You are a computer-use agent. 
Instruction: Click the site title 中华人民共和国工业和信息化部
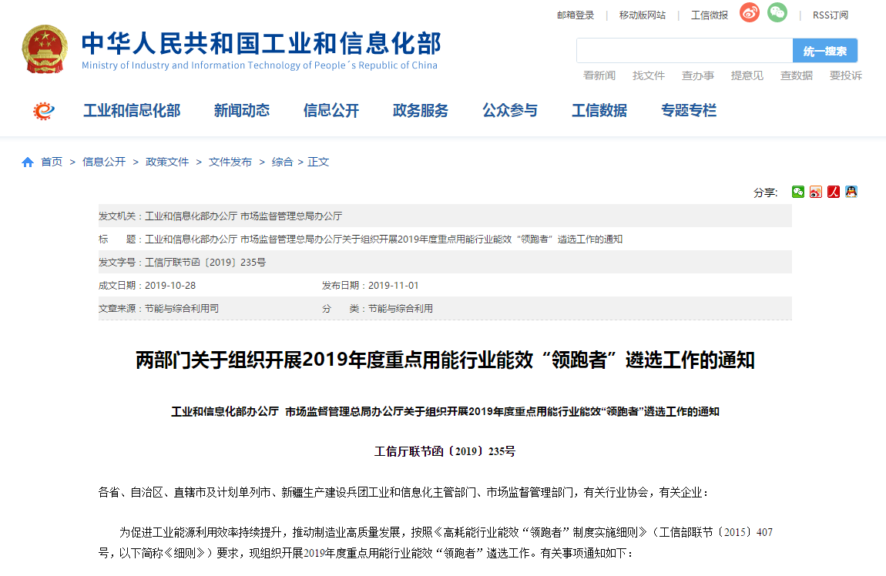click(261, 43)
